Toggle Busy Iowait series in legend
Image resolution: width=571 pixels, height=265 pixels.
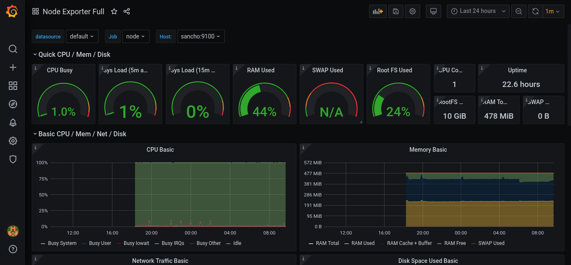(x=136, y=243)
